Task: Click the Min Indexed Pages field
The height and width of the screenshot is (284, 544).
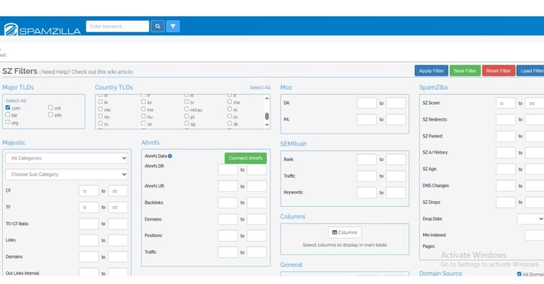Action: (x=534, y=235)
